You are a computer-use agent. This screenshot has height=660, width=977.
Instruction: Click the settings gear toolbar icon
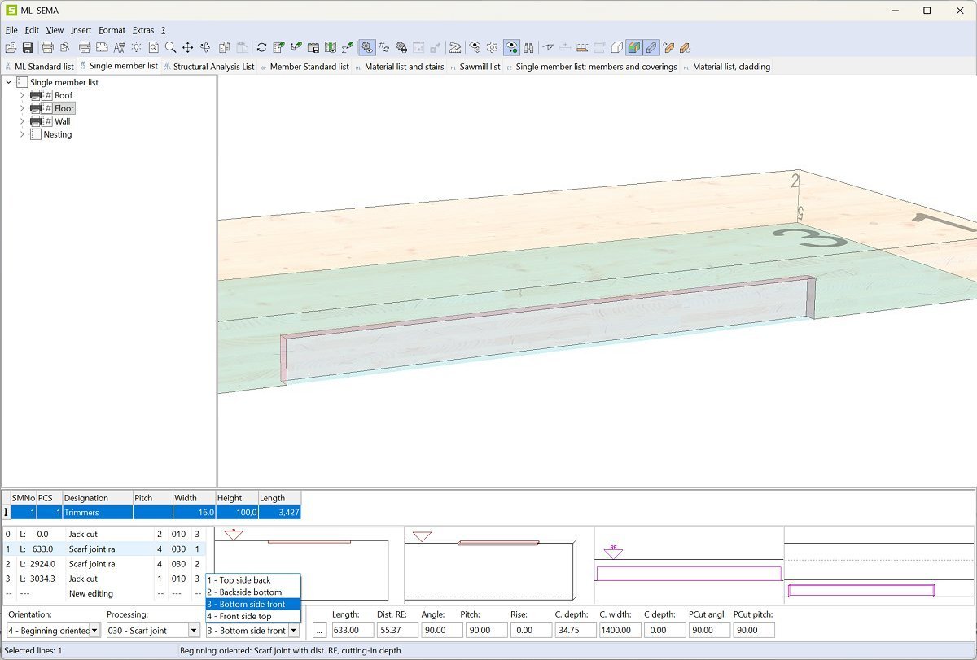[492, 47]
